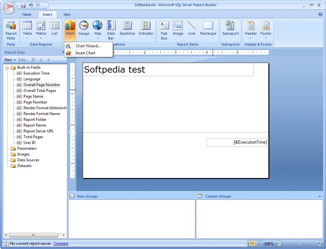Collapse the Built-in Fields folder
Screen dimensions: 326x249
click(7, 68)
